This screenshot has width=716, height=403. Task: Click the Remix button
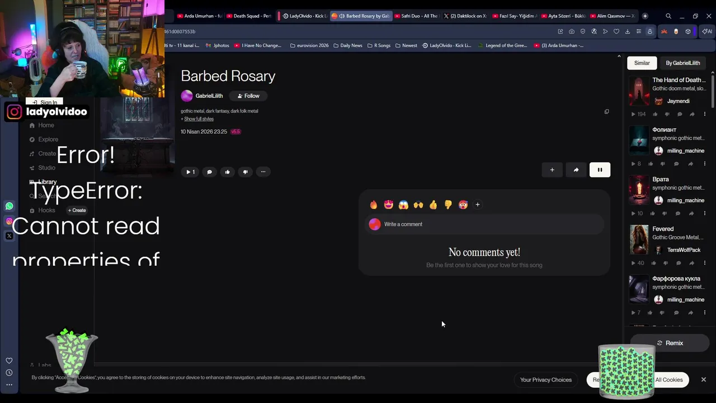pyautogui.click(x=670, y=343)
